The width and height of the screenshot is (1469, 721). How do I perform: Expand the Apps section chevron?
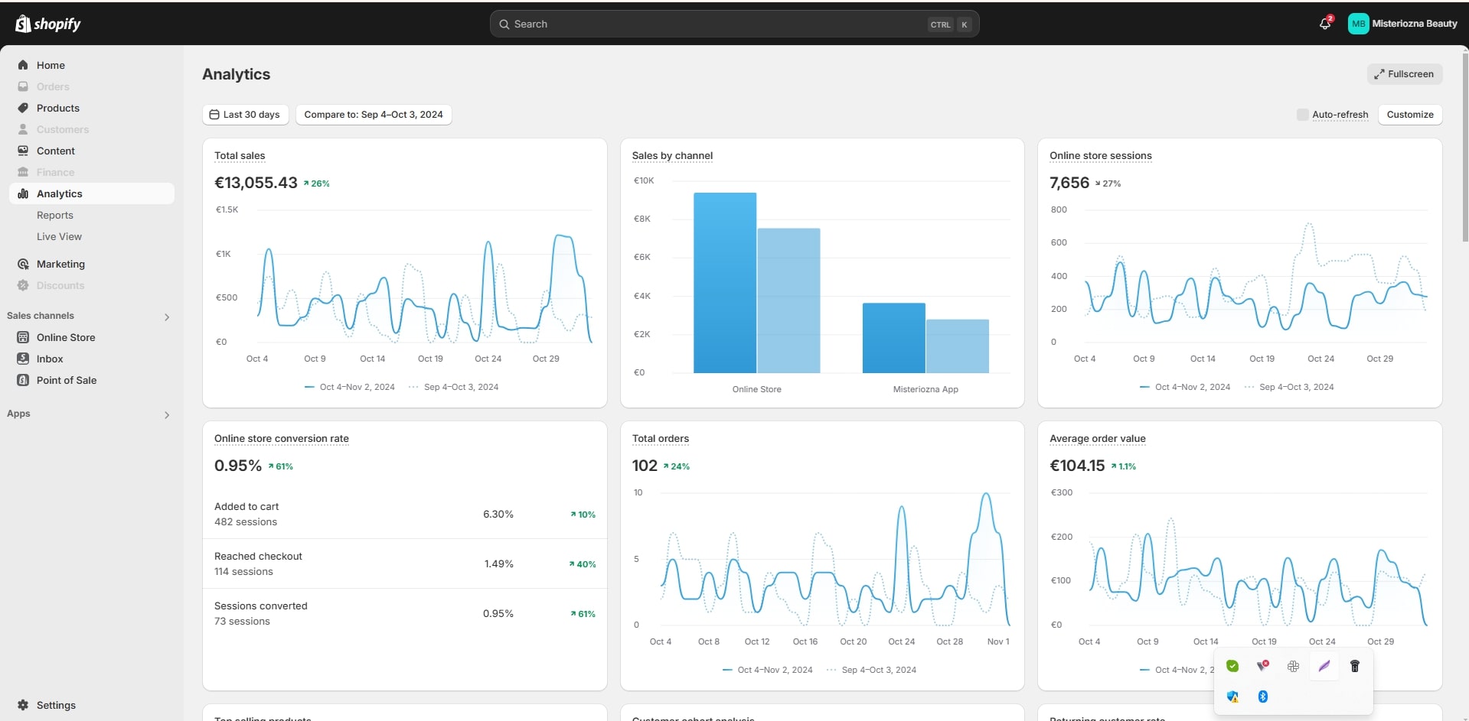(x=167, y=414)
